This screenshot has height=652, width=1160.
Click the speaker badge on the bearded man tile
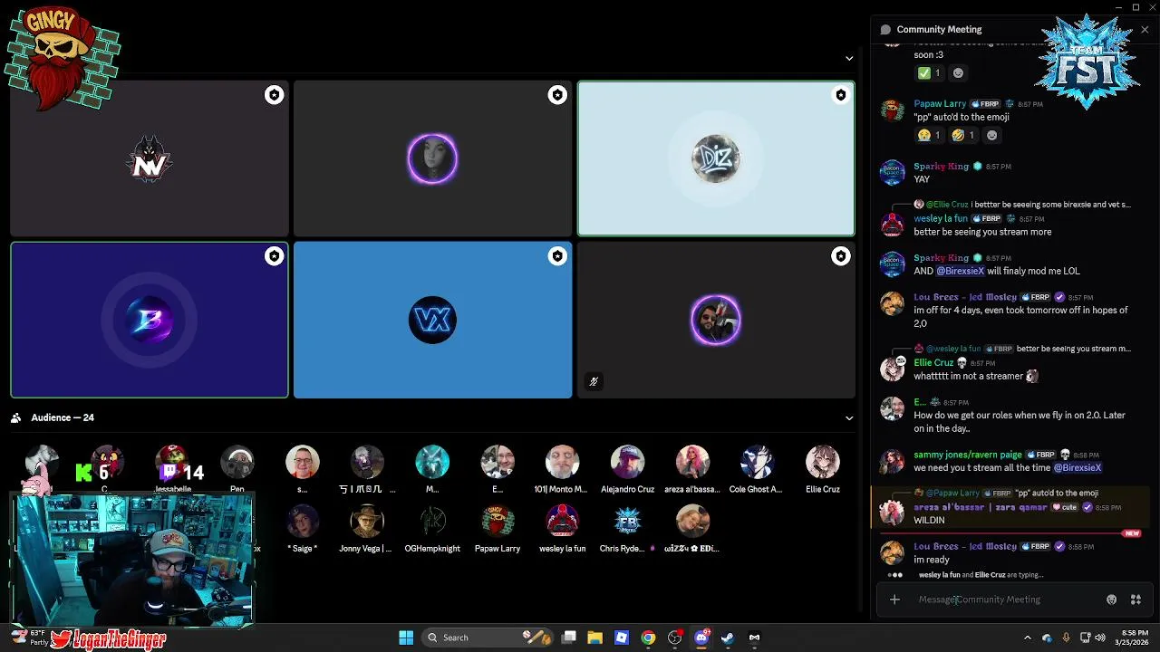tap(841, 256)
